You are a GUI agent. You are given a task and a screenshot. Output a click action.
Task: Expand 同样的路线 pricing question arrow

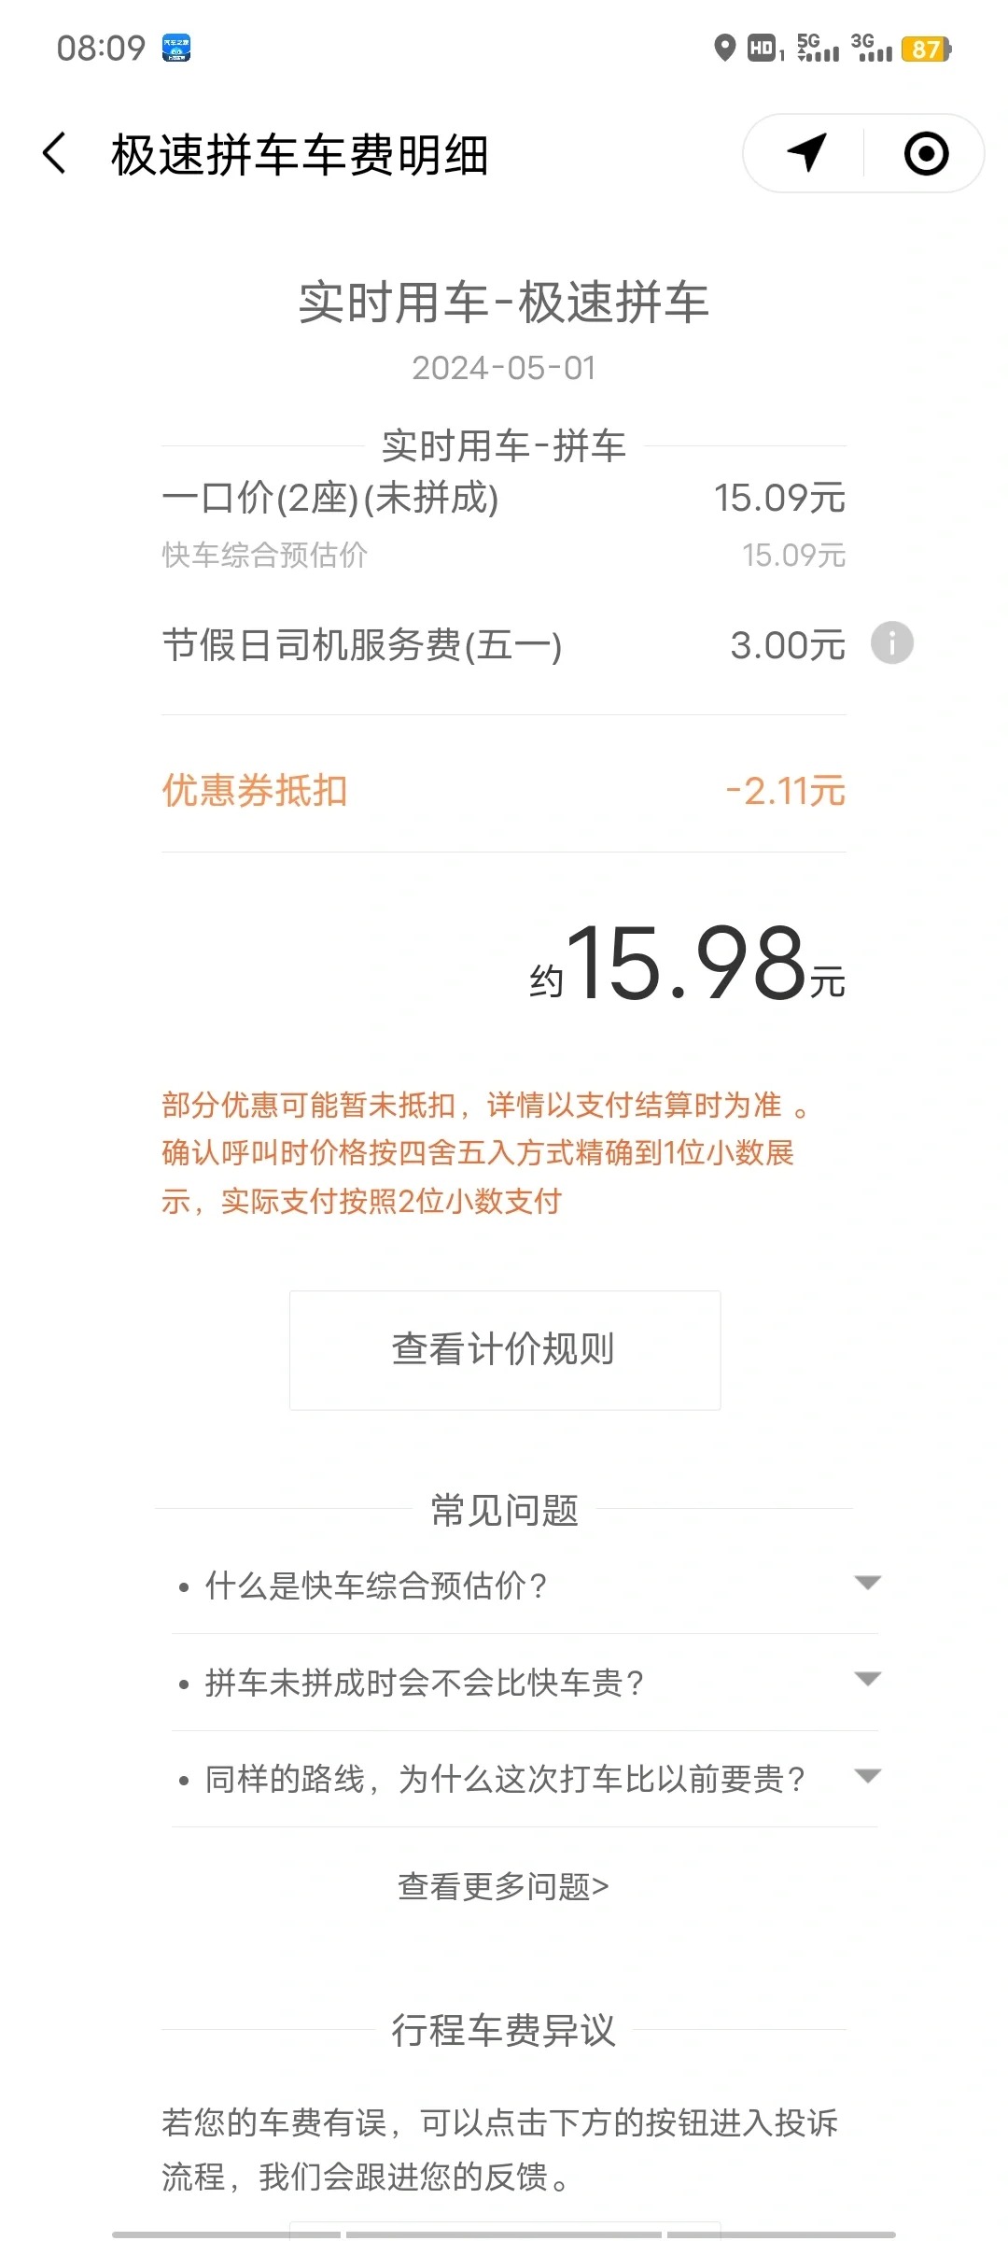867,1776
